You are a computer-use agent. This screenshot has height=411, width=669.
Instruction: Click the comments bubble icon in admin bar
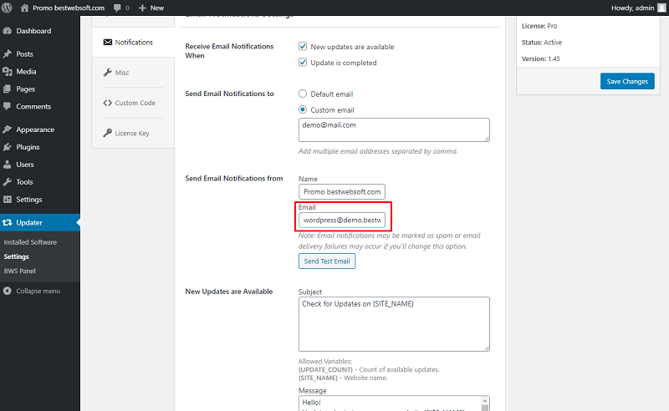(117, 8)
